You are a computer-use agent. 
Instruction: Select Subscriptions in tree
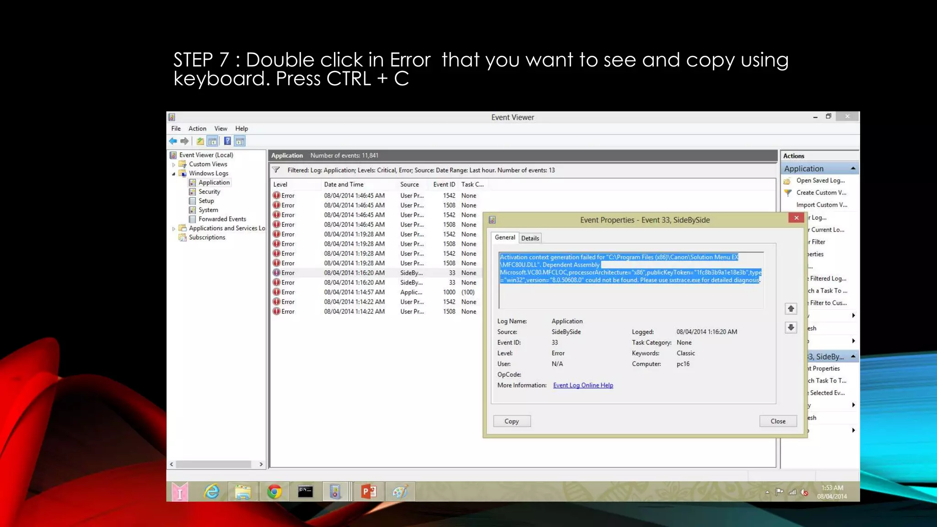207,237
